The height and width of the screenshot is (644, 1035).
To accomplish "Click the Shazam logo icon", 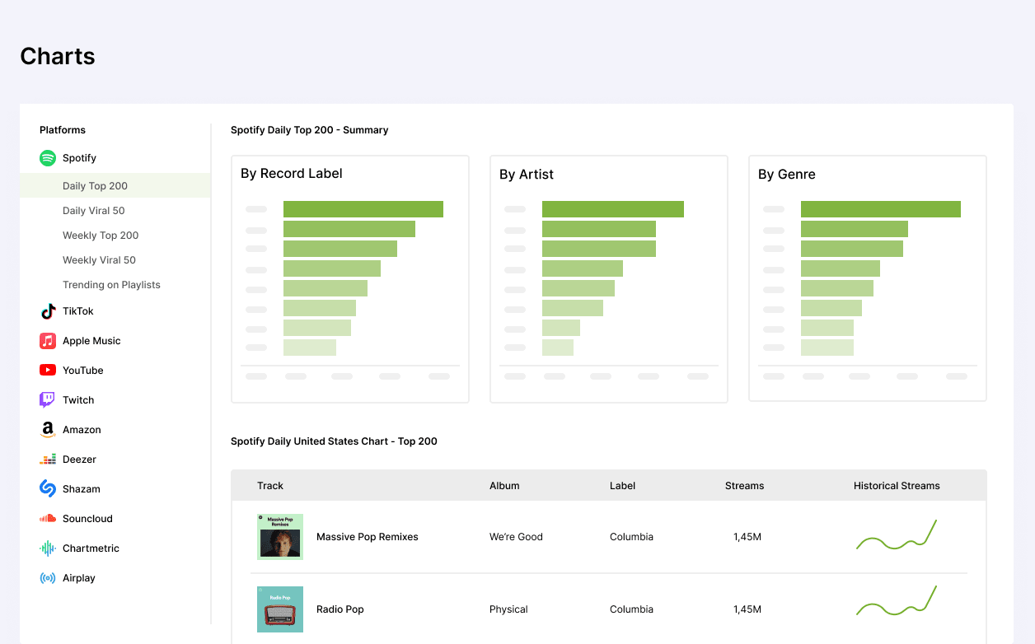I will click(x=48, y=489).
